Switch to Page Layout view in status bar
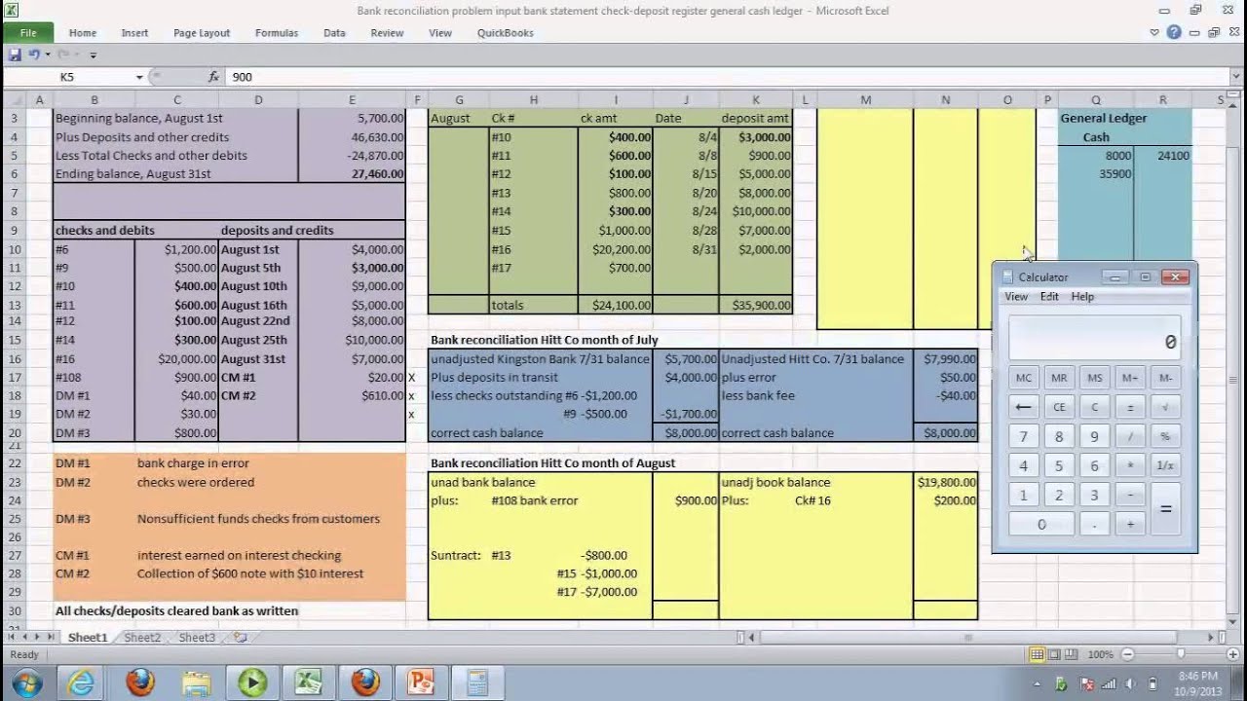Image resolution: width=1247 pixels, height=701 pixels. pos(1055,654)
